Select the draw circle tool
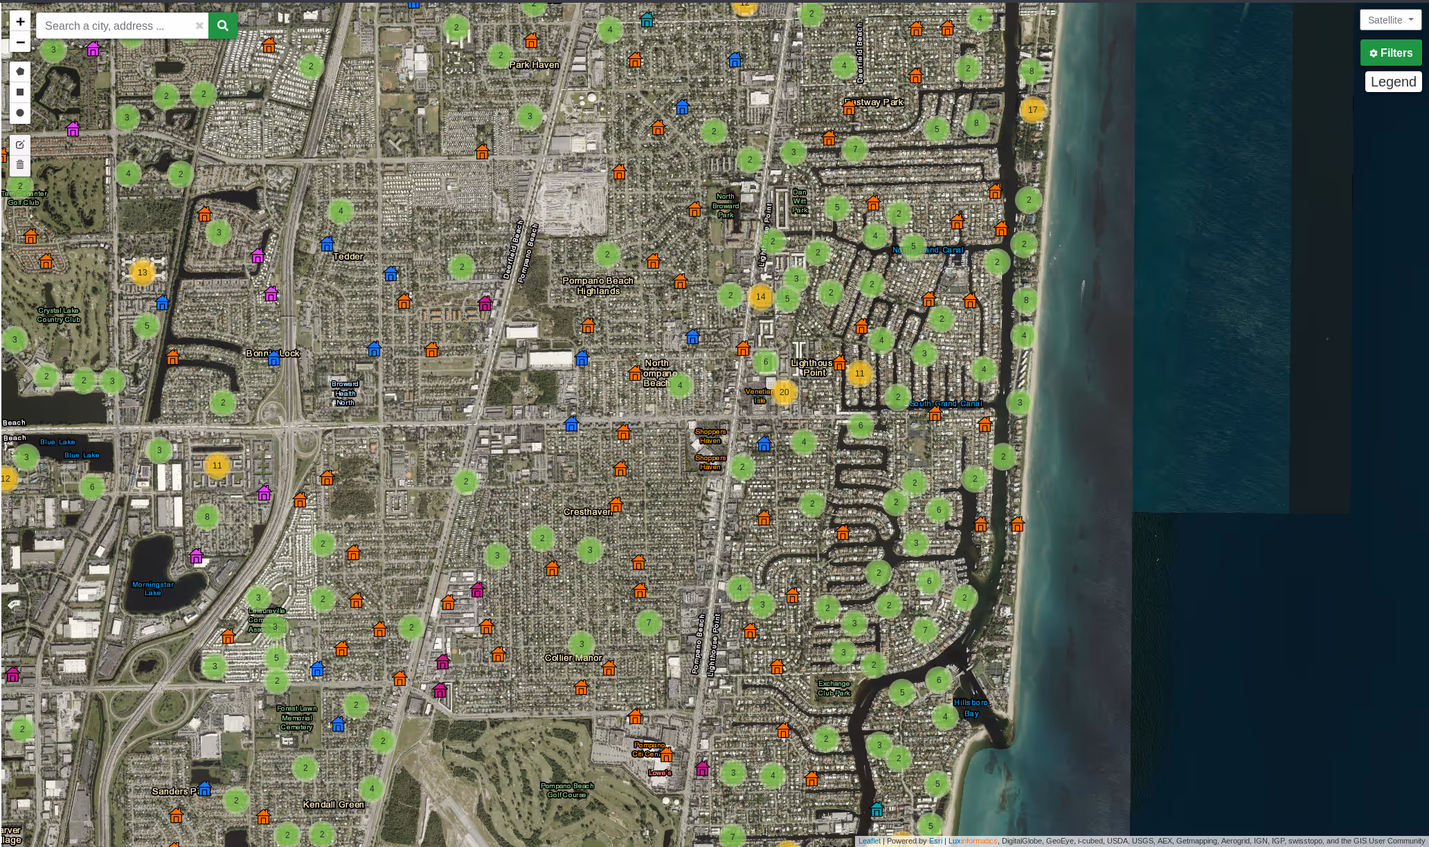 20,113
